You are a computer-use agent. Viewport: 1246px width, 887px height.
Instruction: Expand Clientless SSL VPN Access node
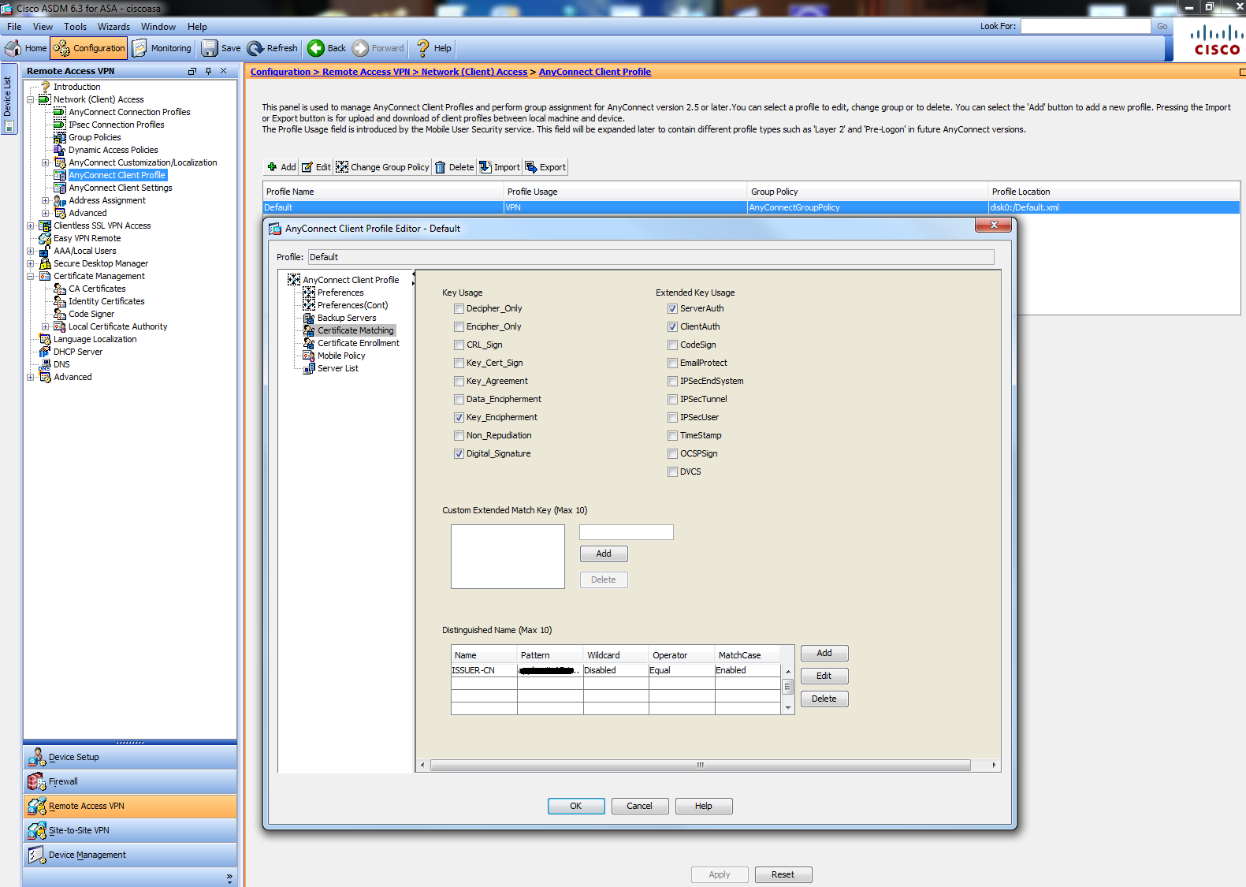coord(30,225)
